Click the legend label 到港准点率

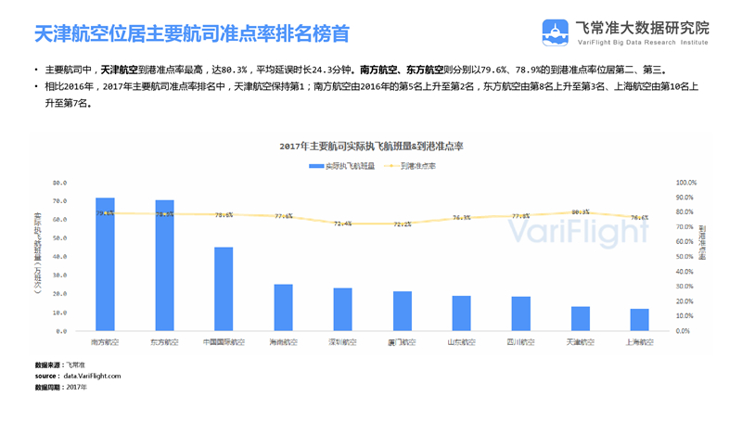click(418, 166)
